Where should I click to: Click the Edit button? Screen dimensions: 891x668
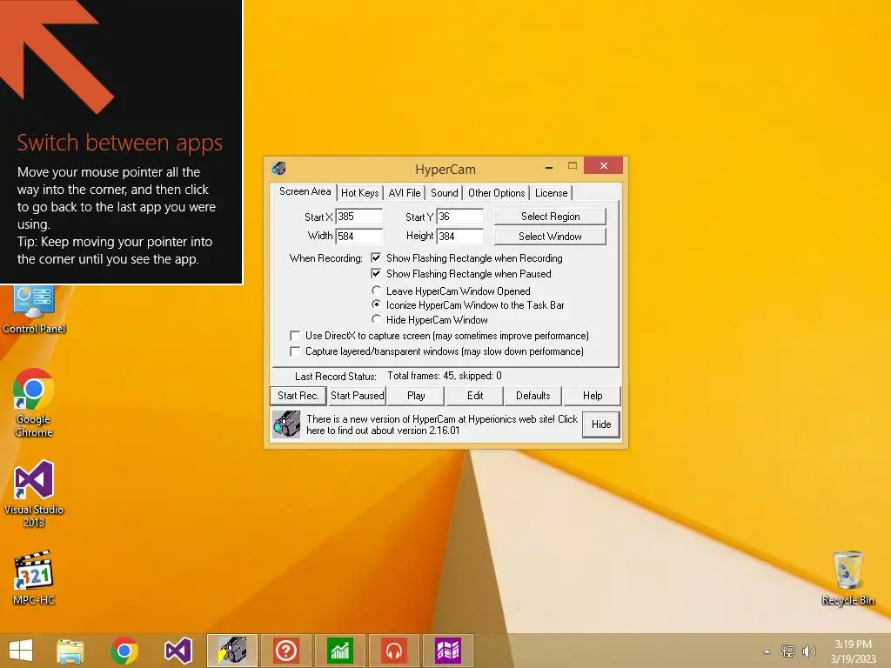coord(475,396)
